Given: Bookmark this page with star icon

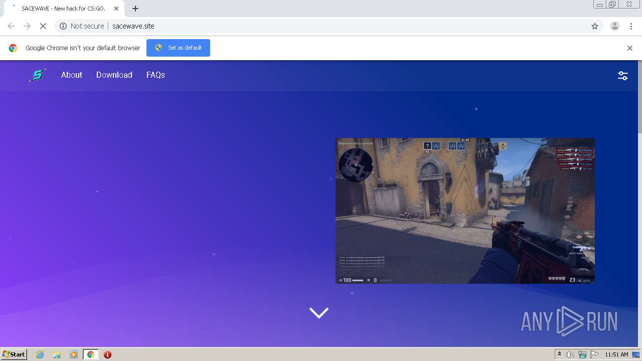Looking at the screenshot, I should (x=595, y=26).
